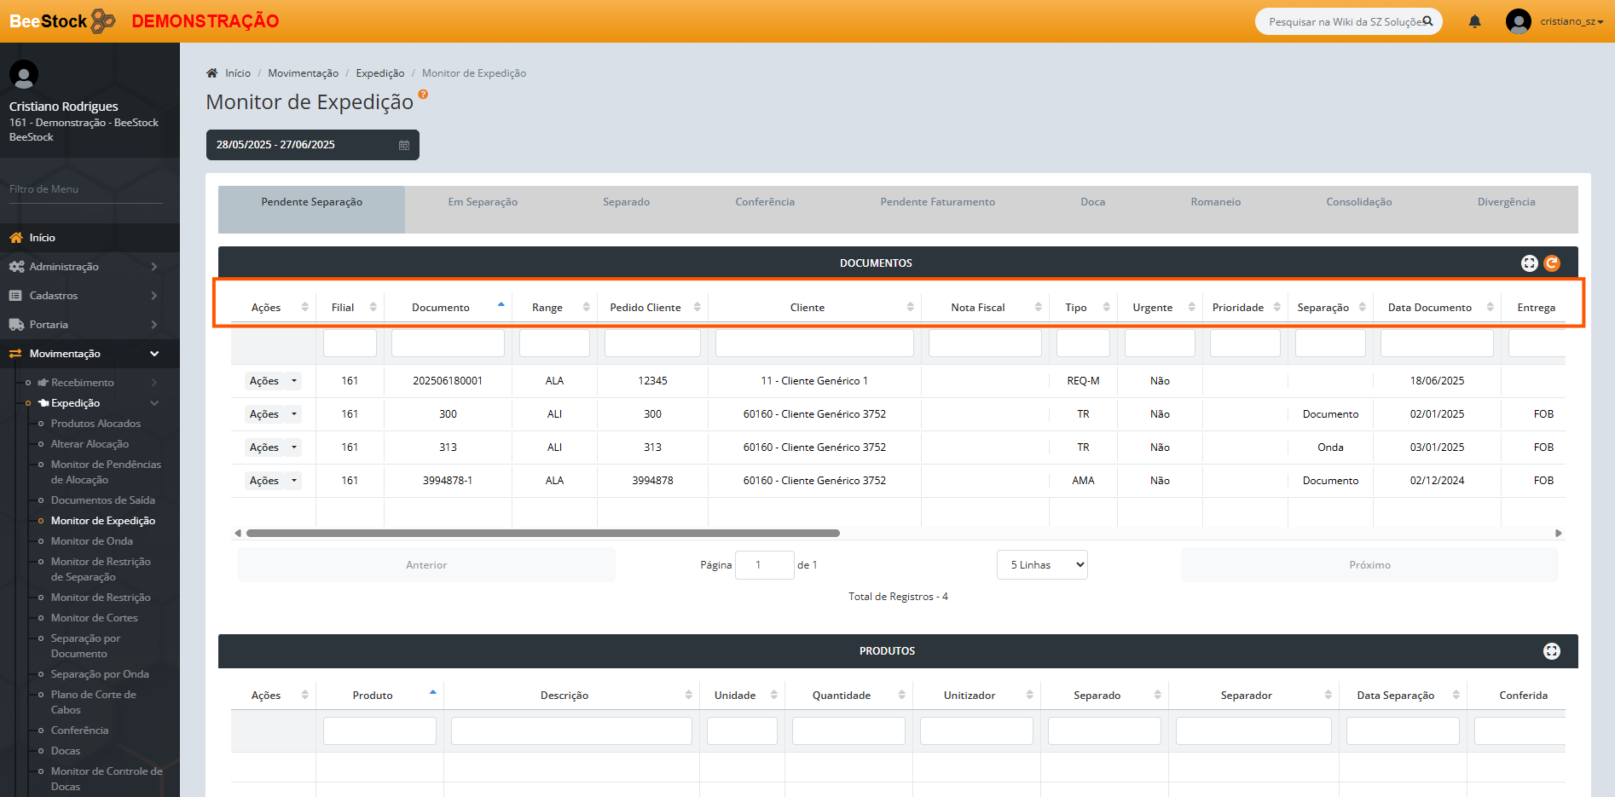Click the Cliente column filter field
Screen dimensions: 1615x797
[x=814, y=344]
